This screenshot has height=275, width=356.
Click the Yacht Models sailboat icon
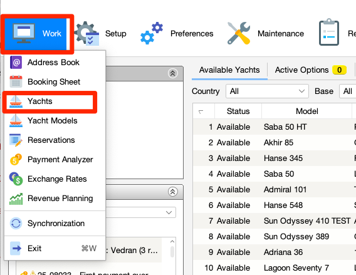pos(16,121)
